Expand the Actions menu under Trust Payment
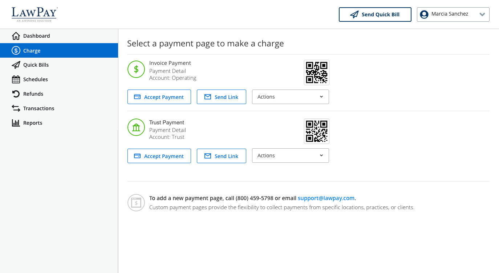499x273 pixels. coord(290,156)
